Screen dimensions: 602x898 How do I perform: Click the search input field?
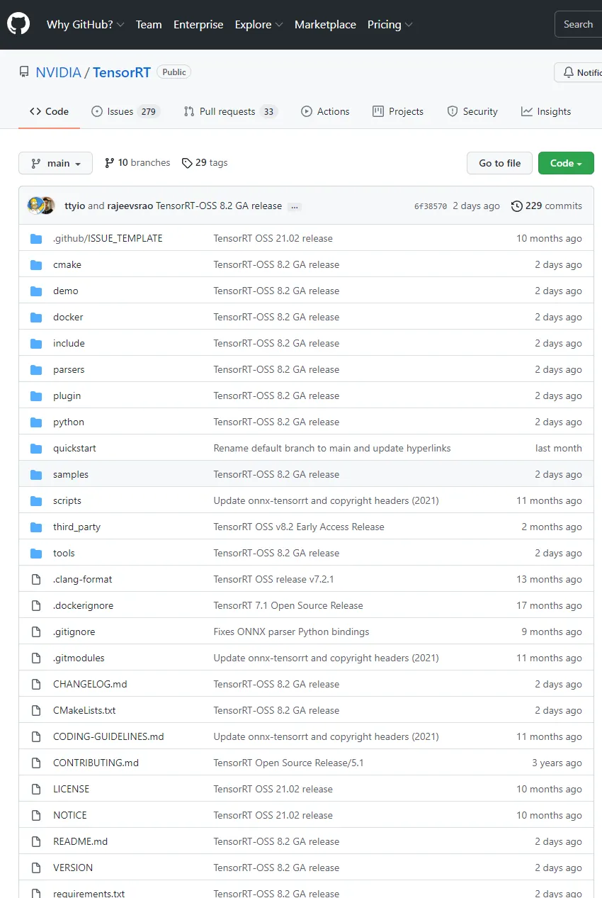click(578, 24)
